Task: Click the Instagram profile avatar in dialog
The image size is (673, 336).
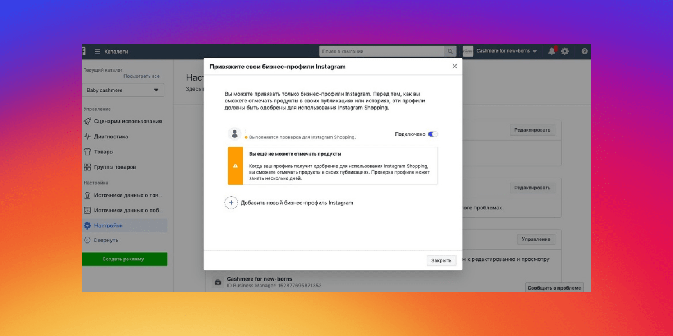Action: [235, 134]
